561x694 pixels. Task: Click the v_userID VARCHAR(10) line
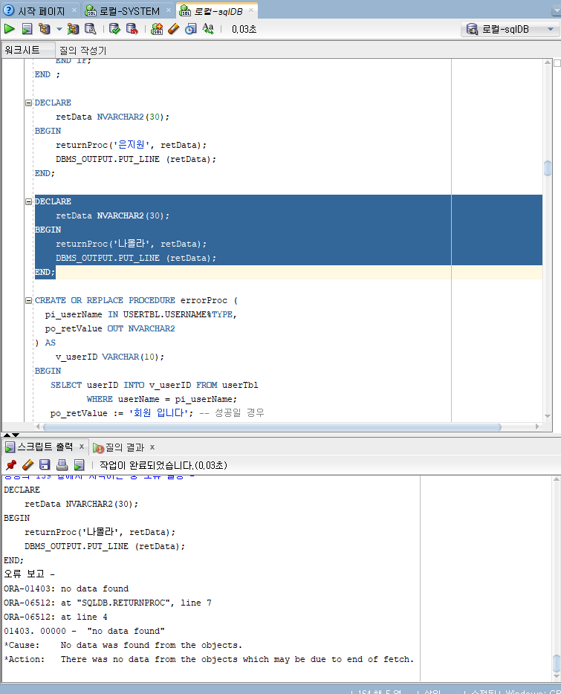tap(110, 357)
